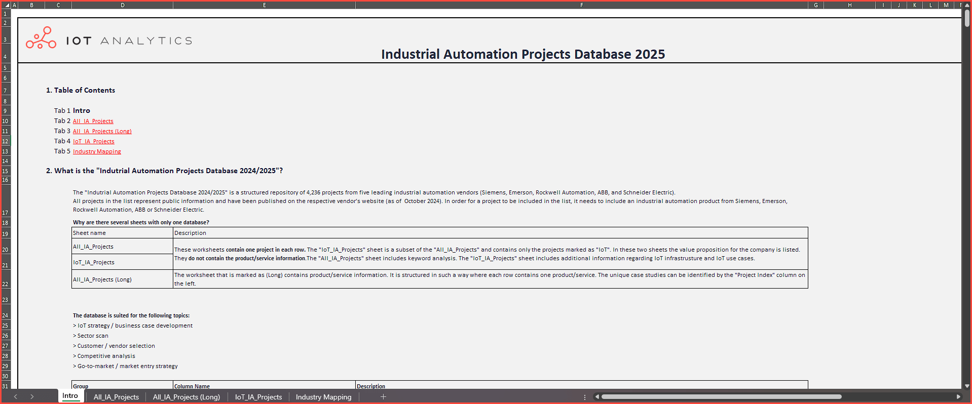Select column E header
Image resolution: width=972 pixels, height=404 pixels.
pos(265,5)
